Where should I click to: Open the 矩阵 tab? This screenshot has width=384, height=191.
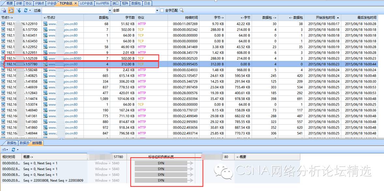[125, 4]
